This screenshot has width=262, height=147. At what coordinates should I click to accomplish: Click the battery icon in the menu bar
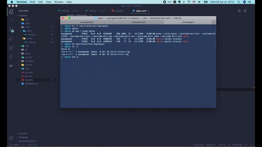206,2
